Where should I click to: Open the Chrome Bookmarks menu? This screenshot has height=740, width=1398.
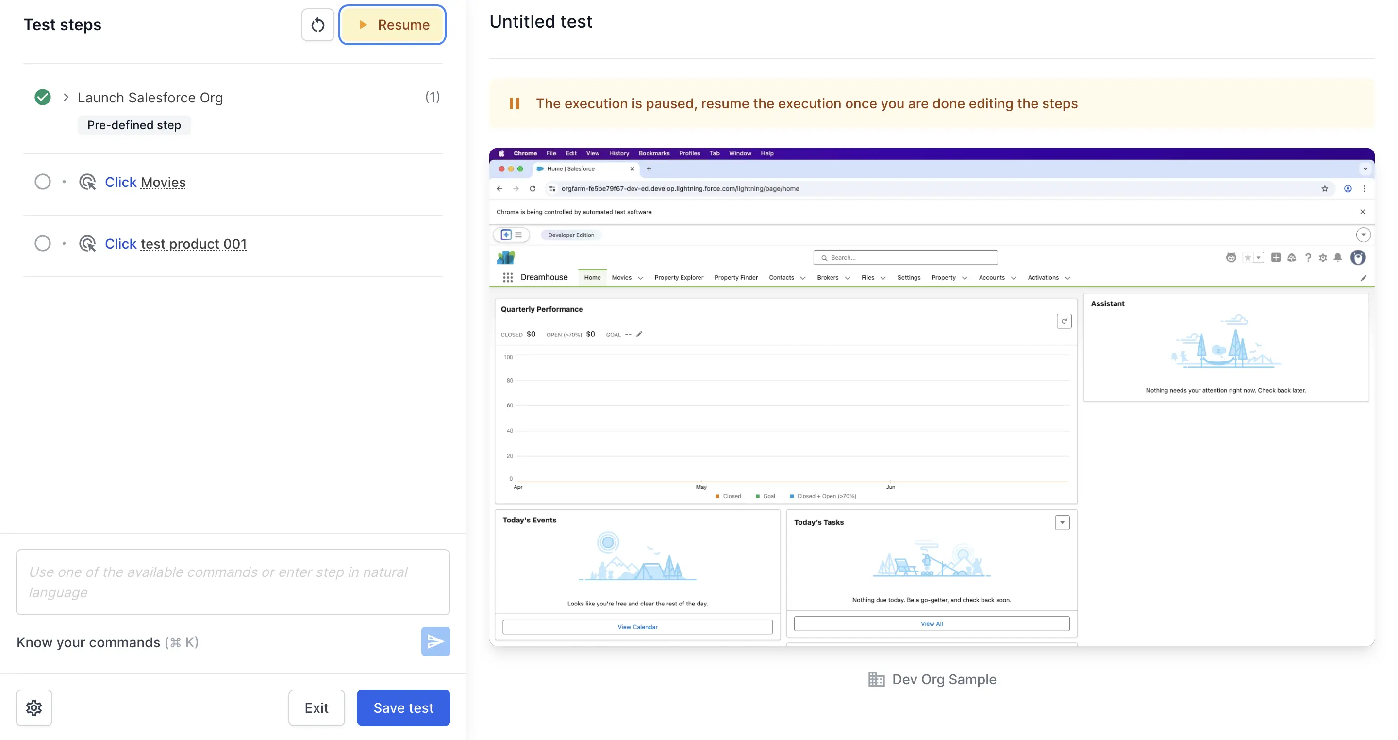click(x=654, y=153)
